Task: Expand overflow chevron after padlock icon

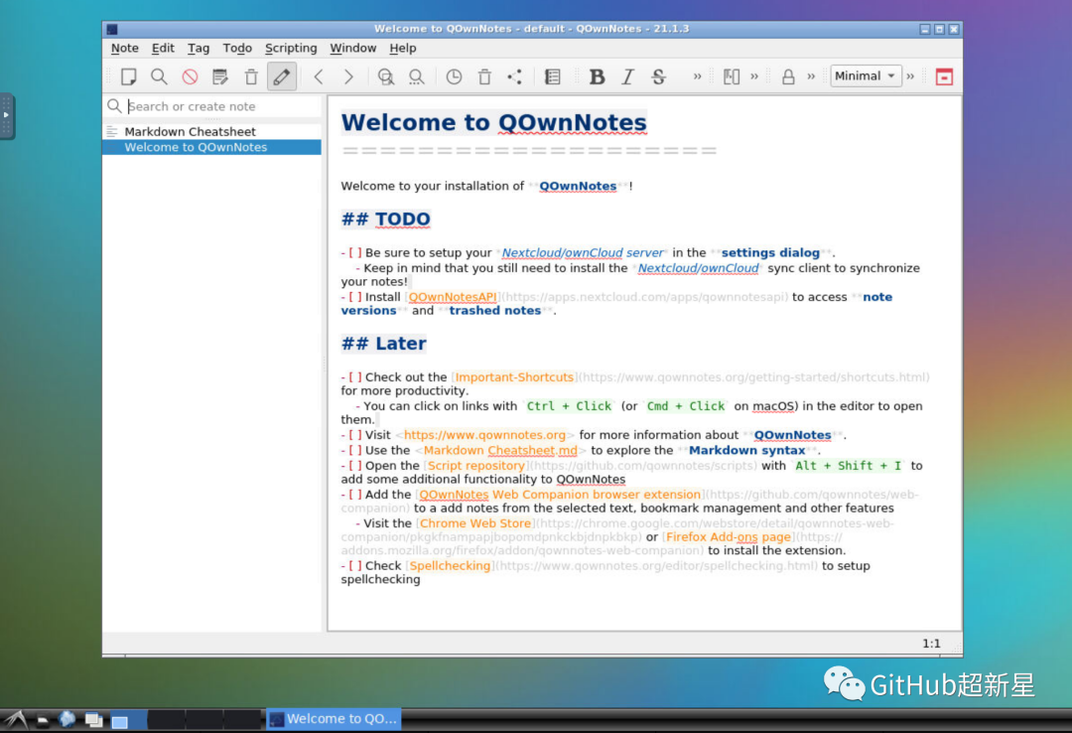Action: 811,76
